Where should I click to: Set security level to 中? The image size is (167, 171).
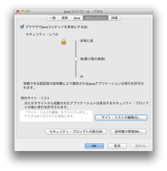(x=82, y=77)
